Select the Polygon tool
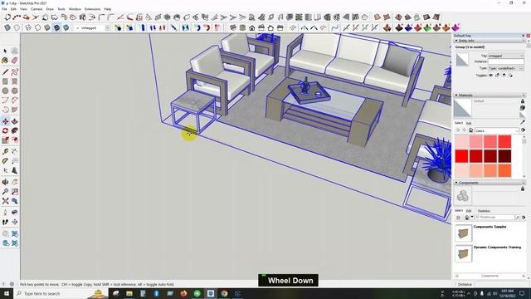Viewport: 531px width, 299px height. (15, 91)
